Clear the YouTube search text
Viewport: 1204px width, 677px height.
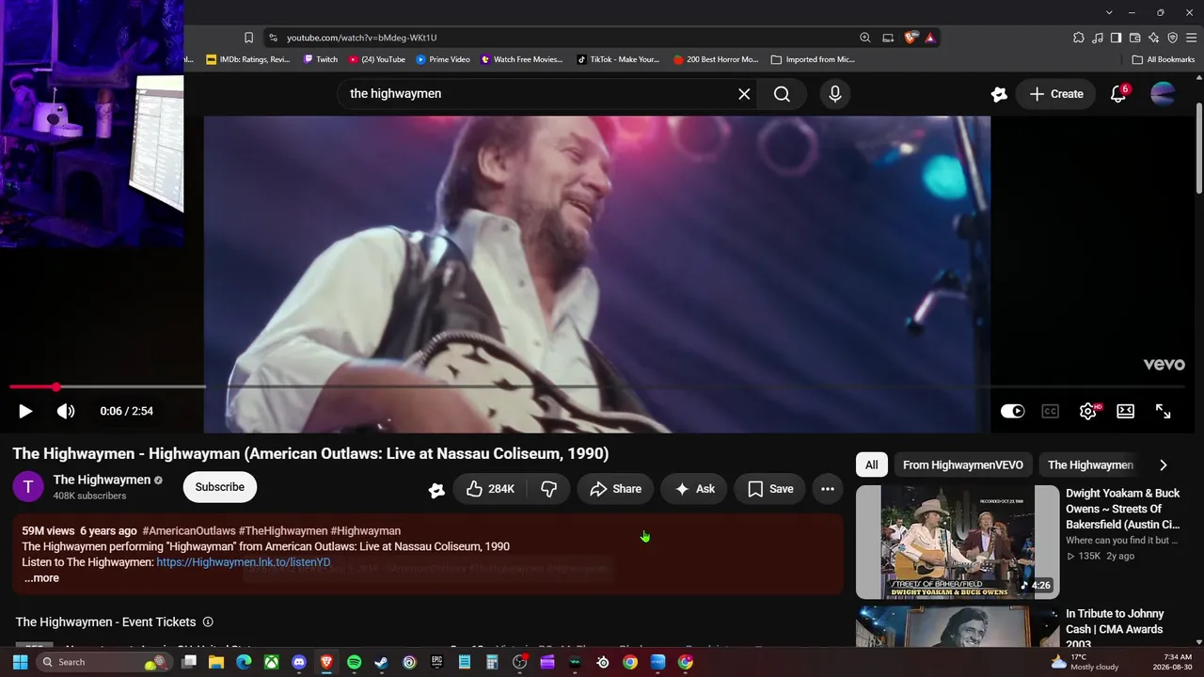[744, 94]
